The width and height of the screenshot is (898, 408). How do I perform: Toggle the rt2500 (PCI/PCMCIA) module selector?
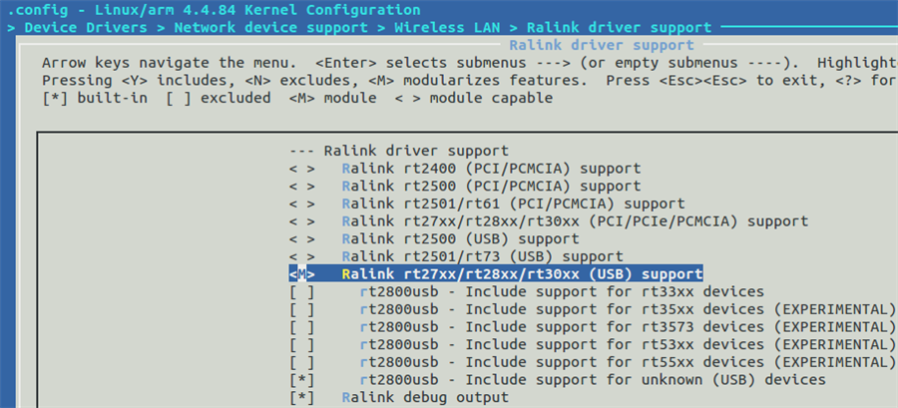[x=301, y=186]
